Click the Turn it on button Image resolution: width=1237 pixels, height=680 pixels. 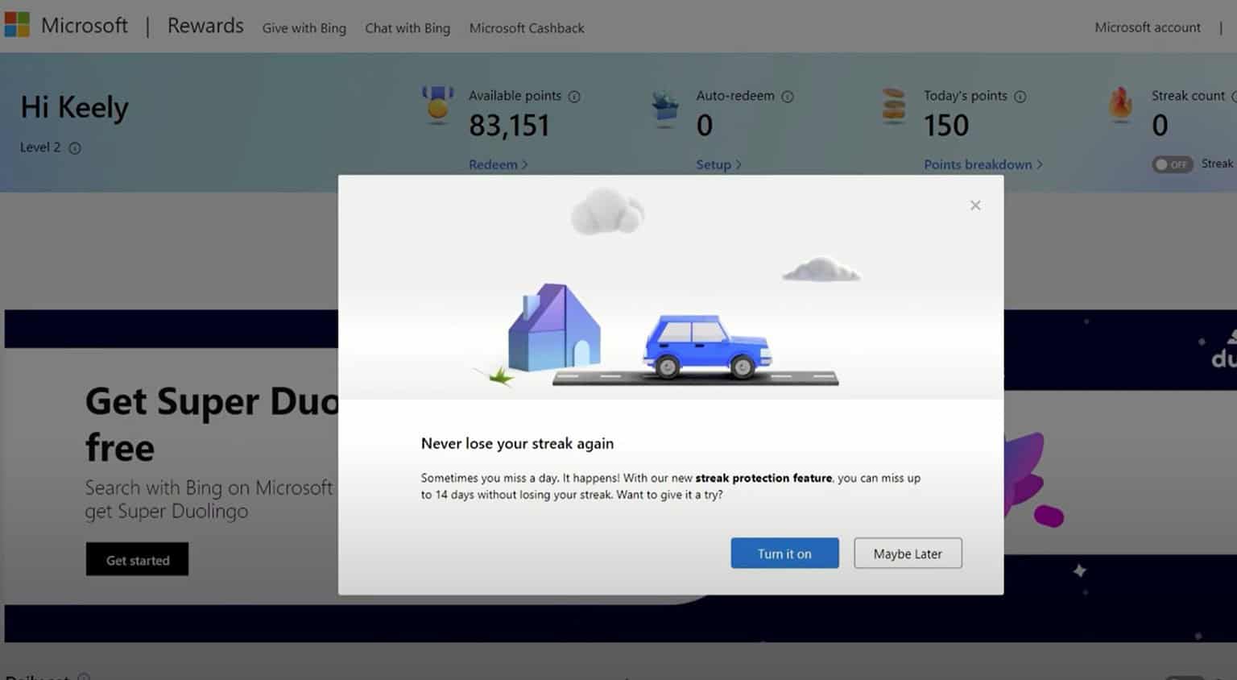(x=784, y=554)
